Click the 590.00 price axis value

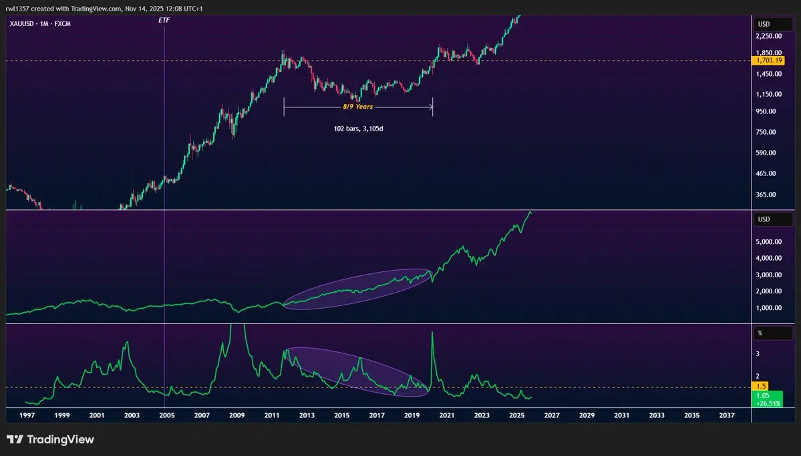(x=766, y=153)
